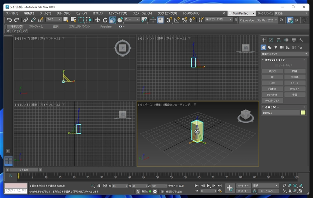Activate the Select and Scale tool
The width and height of the screenshot is (313, 198).
click(x=113, y=20)
